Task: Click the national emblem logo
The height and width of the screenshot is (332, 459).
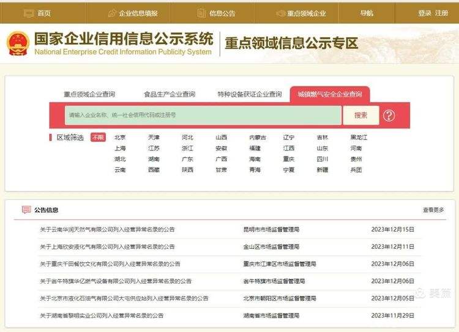Action: 18,43
